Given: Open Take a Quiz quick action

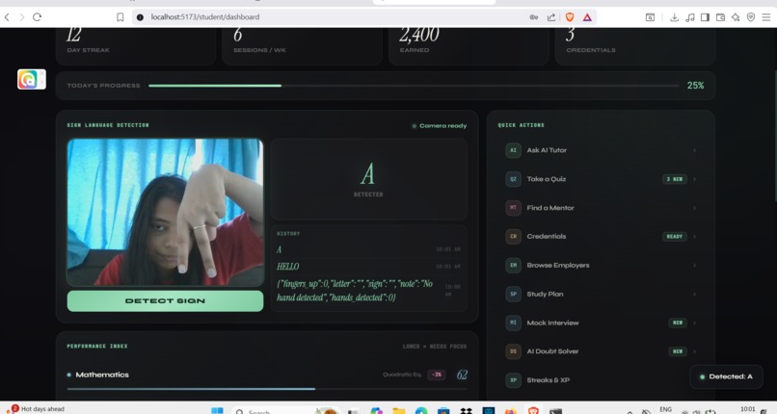Looking at the screenshot, I should click(601, 179).
